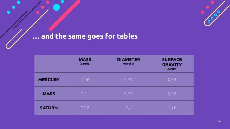The width and height of the screenshot is (230, 129).
Task: Click Mars's mass value 0,11
Action: (x=85, y=94)
